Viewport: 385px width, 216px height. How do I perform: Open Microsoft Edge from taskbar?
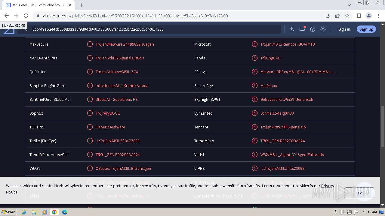64,212
